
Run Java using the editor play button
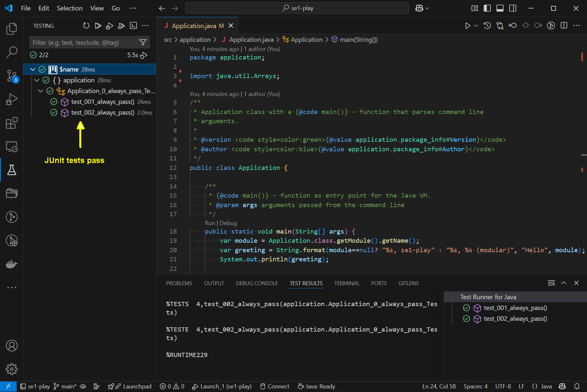(468, 25)
